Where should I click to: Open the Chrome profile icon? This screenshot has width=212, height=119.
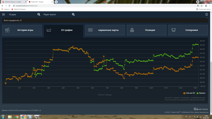[x=206, y=6]
